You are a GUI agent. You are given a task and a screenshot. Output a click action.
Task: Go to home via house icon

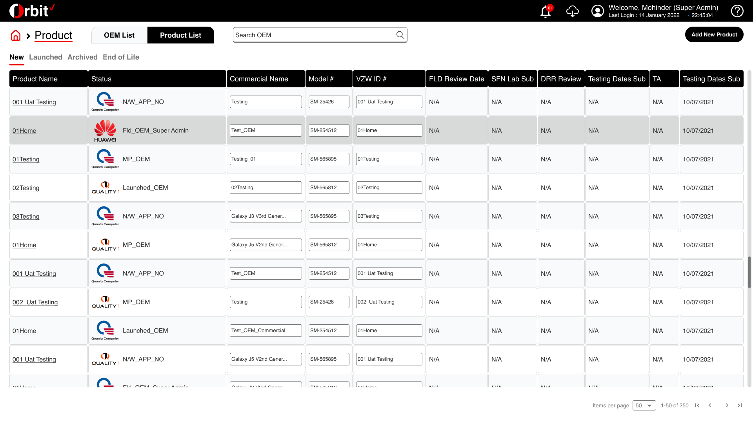(16, 35)
